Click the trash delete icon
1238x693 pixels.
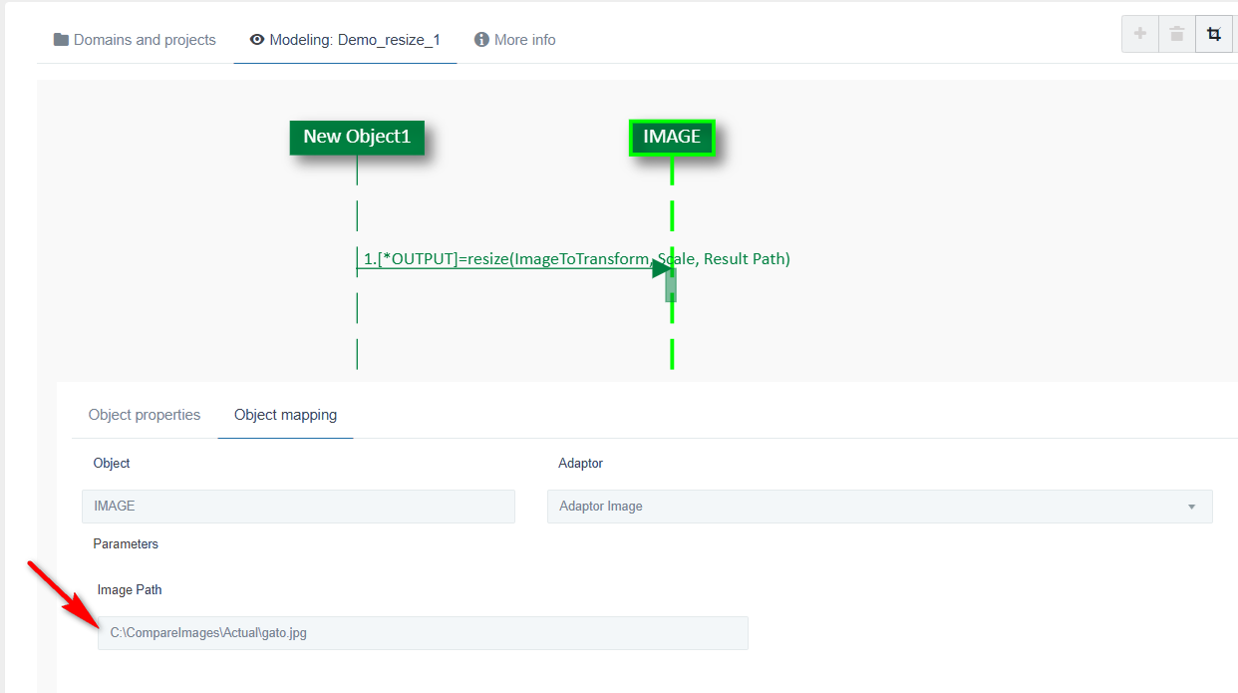coord(1177,34)
